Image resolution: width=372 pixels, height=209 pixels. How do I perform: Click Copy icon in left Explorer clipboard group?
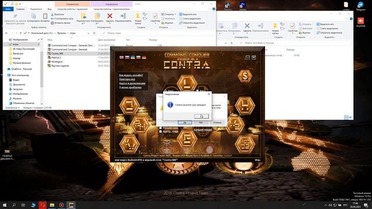click(x=34, y=16)
